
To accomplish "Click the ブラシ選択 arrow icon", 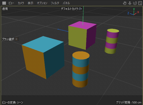I will [x=16, y=39].
